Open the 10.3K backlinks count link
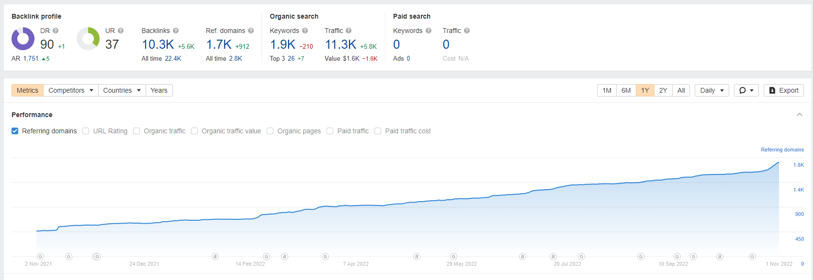The width and height of the screenshot is (813, 280). (158, 44)
